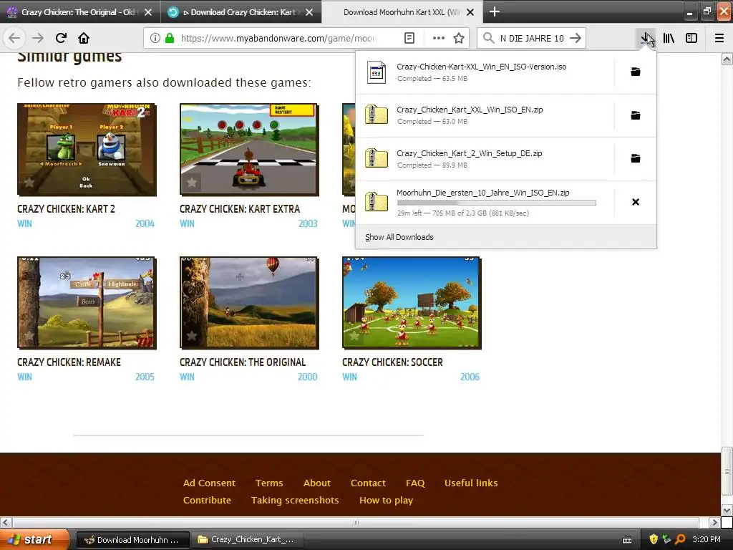Click the ISO file type icon

pyautogui.click(x=377, y=72)
